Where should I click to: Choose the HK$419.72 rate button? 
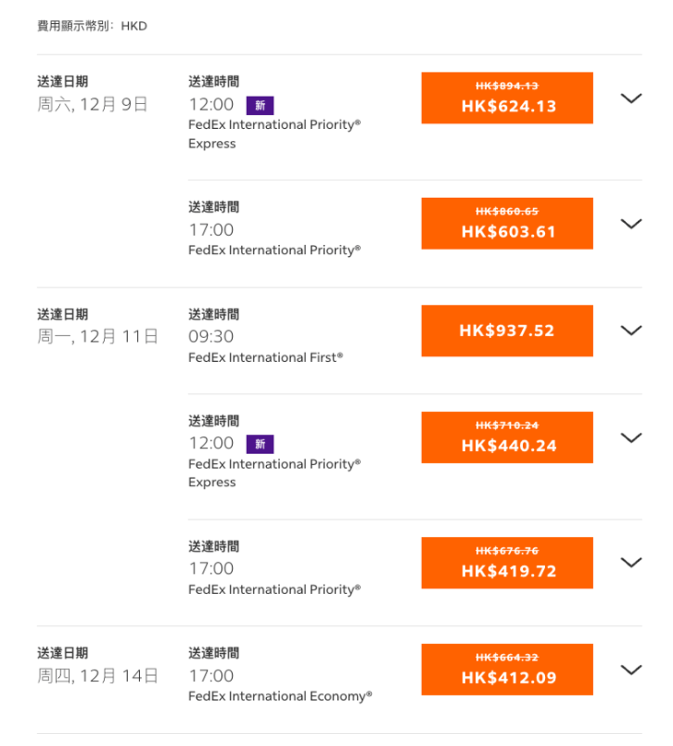(507, 563)
